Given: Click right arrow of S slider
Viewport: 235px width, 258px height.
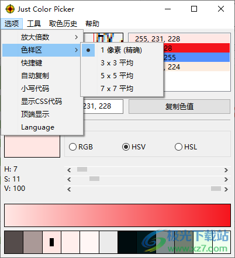Looking at the screenshot, I should coord(226,179).
